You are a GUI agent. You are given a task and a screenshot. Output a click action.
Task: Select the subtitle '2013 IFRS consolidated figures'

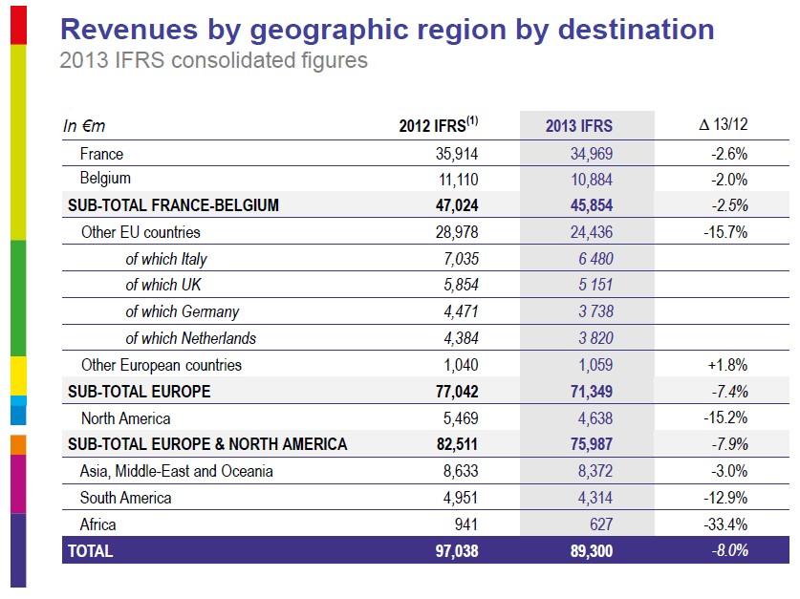tap(213, 61)
